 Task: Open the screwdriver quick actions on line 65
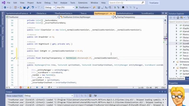(x=14, y=58)
